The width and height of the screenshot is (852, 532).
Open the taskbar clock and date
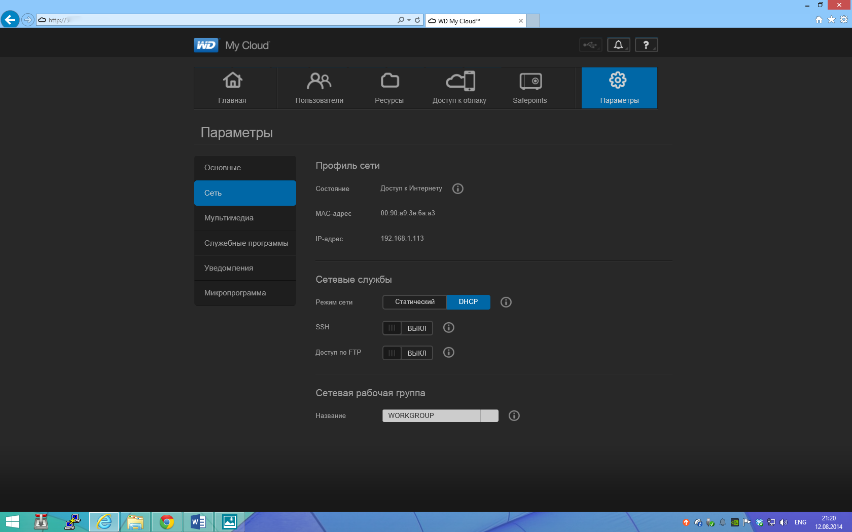829,522
